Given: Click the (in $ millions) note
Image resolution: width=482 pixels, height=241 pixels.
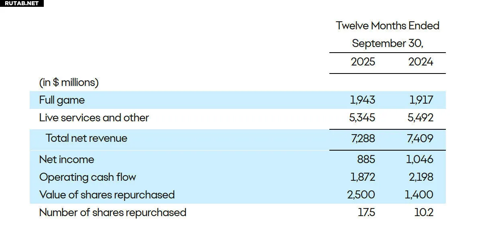Looking at the screenshot, I should click(69, 82).
